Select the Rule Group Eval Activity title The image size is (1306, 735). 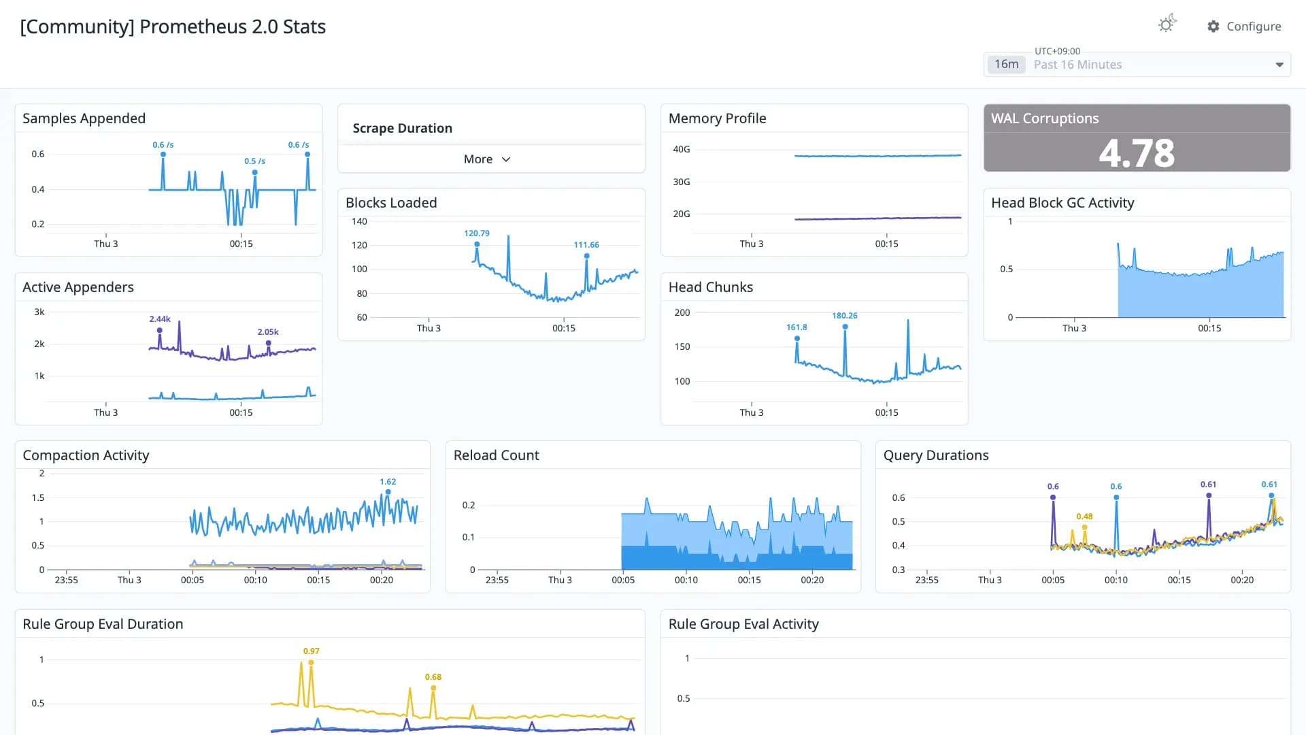743,624
